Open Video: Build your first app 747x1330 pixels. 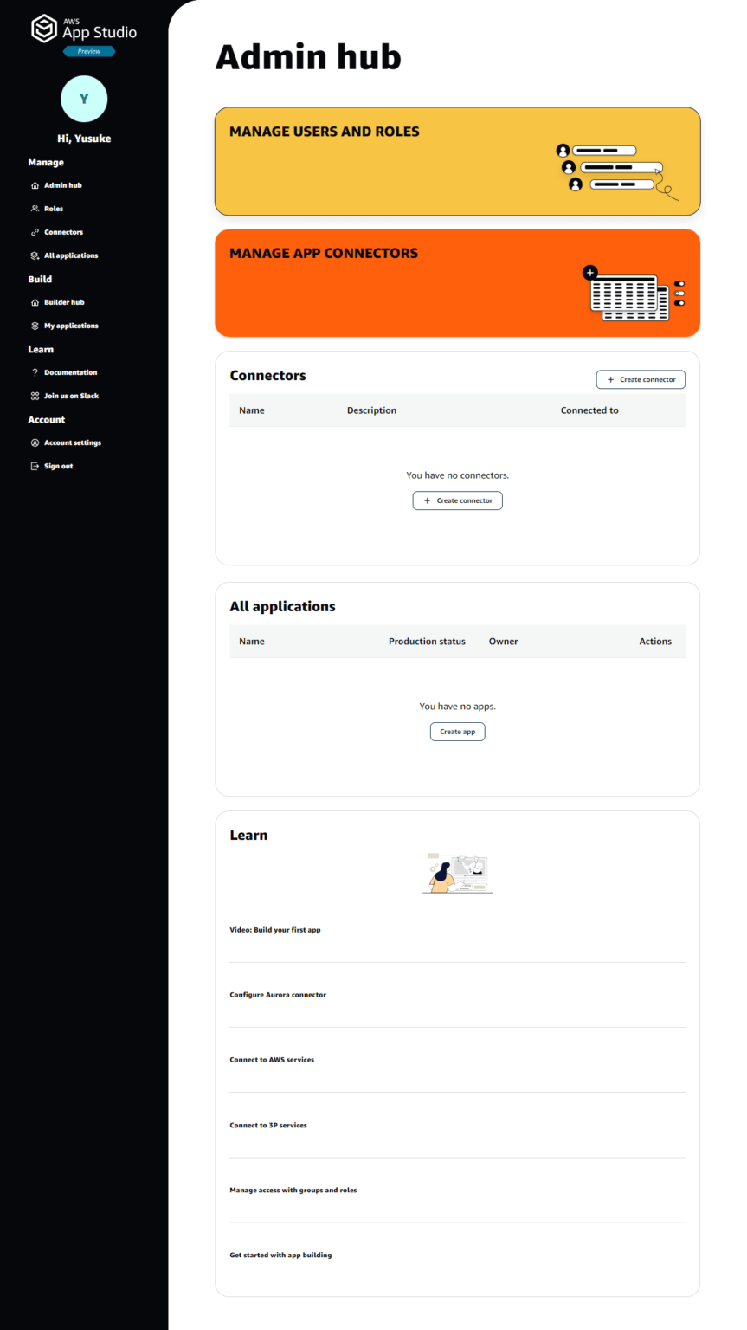(274, 929)
